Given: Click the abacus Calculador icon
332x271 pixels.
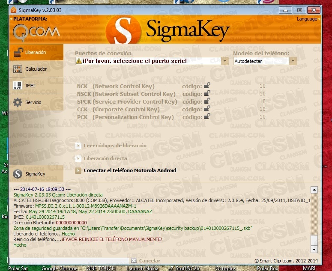Looking at the screenshot, I should pos(18,69).
